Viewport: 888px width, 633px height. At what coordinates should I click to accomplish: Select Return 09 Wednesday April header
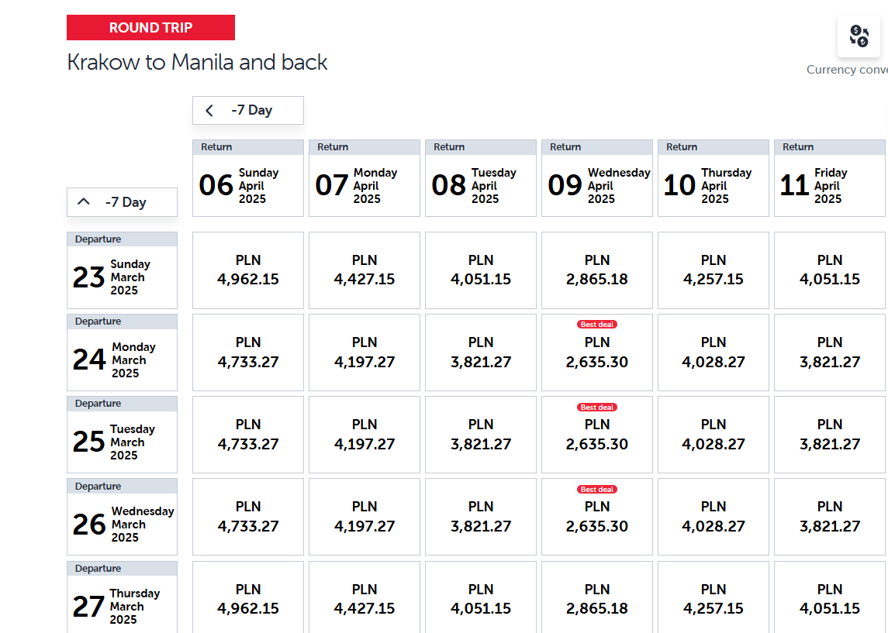597,178
